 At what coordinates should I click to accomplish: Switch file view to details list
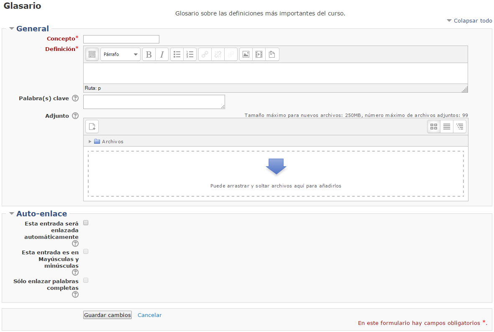447,127
